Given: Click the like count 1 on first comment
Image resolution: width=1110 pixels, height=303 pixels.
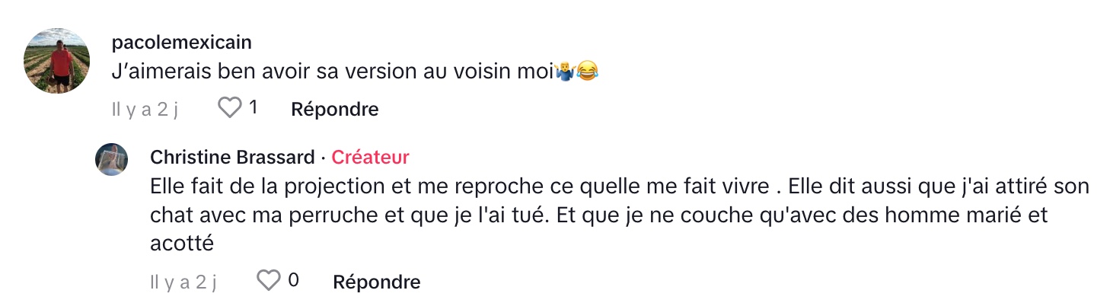Looking at the screenshot, I should (x=254, y=108).
